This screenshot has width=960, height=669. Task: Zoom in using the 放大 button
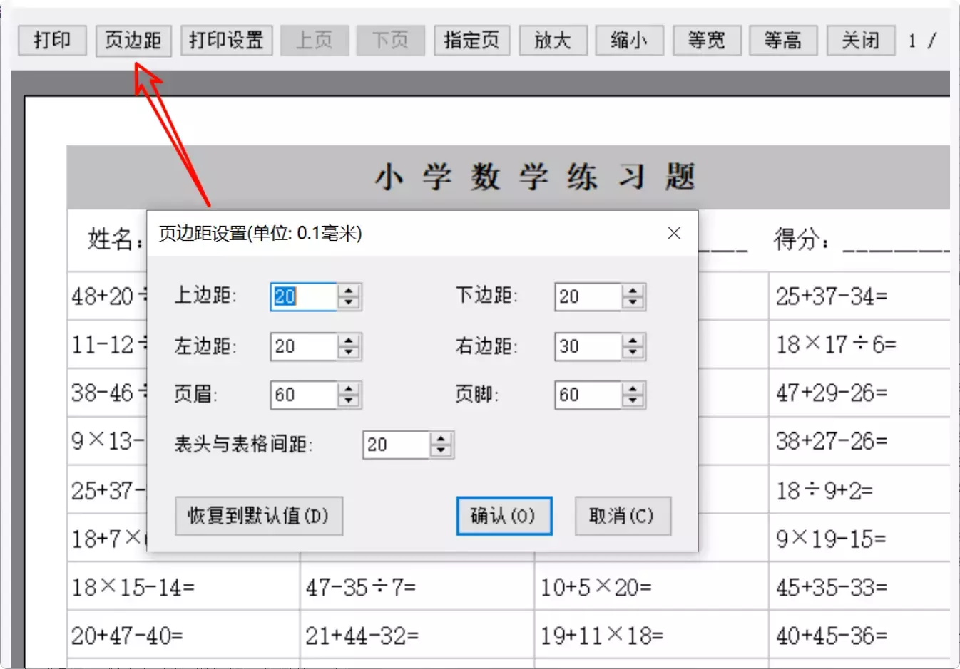coord(553,41)
